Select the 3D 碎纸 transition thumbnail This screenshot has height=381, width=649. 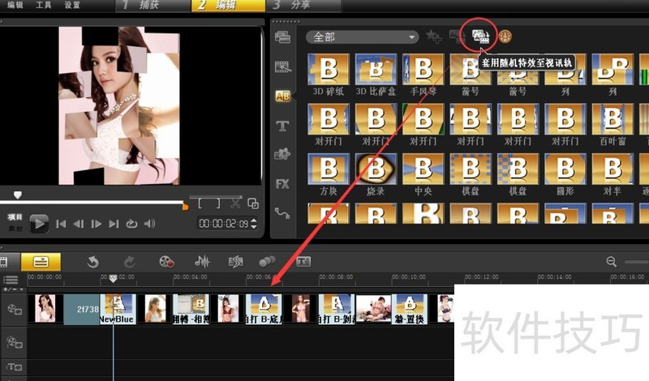[329, 71]
